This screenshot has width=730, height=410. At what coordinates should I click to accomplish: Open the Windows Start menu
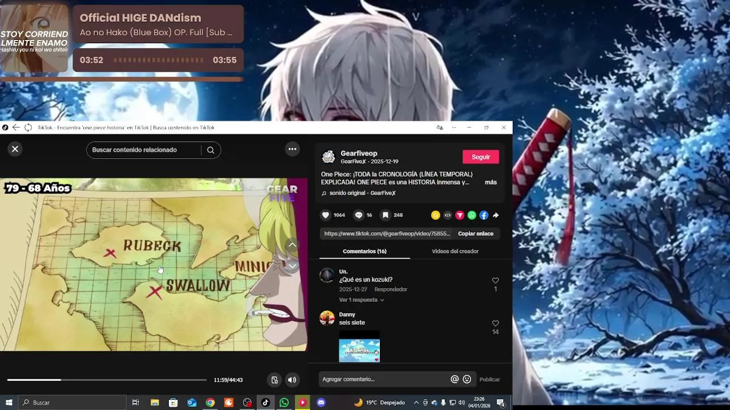[x=9, y=403]
